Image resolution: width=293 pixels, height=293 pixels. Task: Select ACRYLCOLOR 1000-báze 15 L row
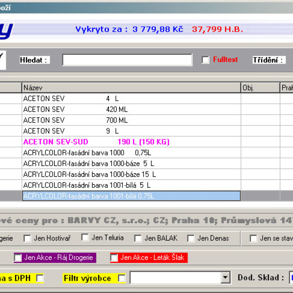point(131,174)
